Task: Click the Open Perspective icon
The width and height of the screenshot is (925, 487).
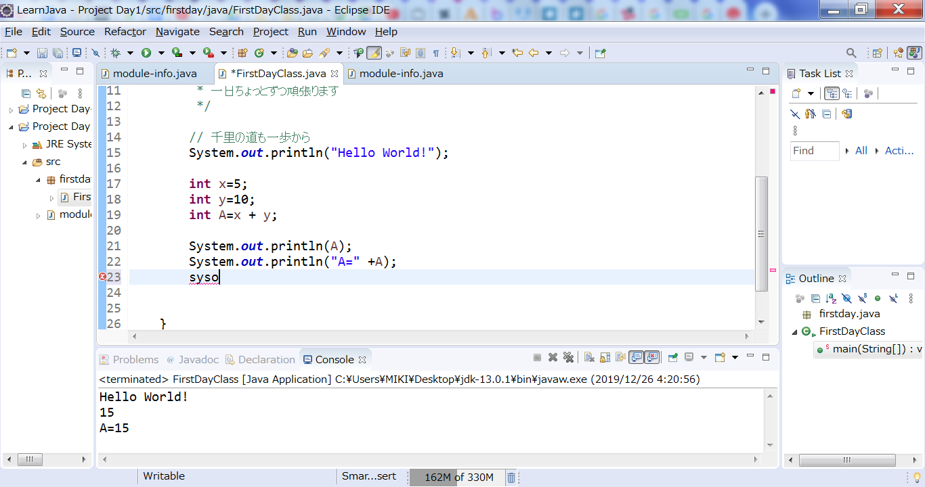Action: point(877,53)
